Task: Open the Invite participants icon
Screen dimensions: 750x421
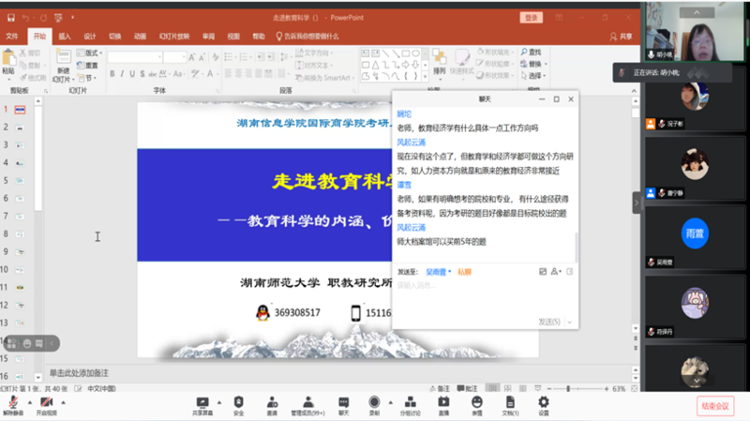Action: pyautogui.click(x=272, y=406)
